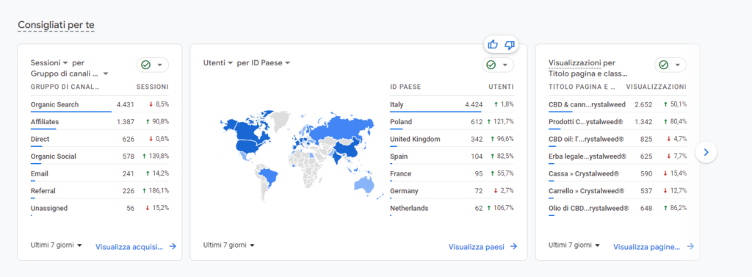Select Germany country row
The height and width of the screenshot is (277, 752).
click(x=452, y=191)
